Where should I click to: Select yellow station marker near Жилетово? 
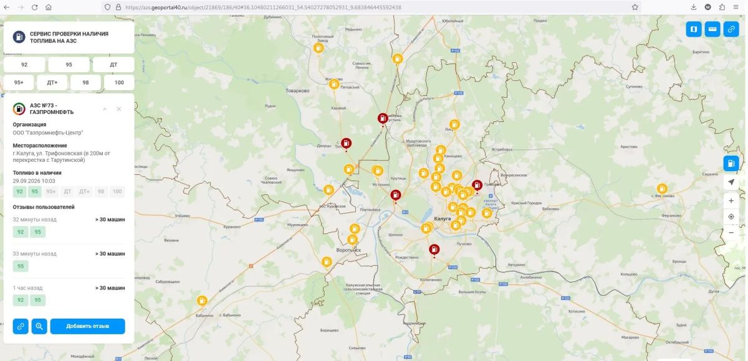tap(334, 83)
